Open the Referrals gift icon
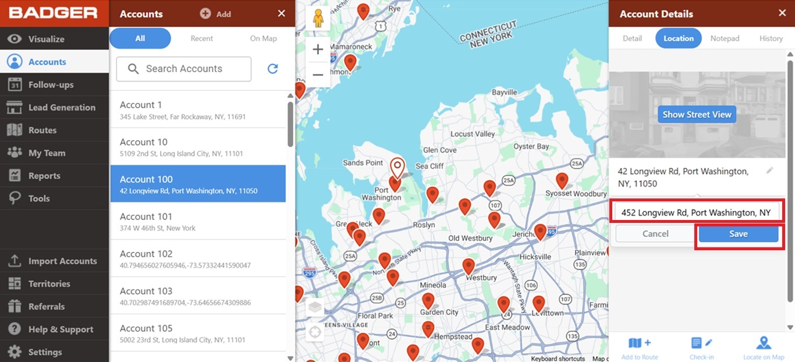 coord(15,306)
